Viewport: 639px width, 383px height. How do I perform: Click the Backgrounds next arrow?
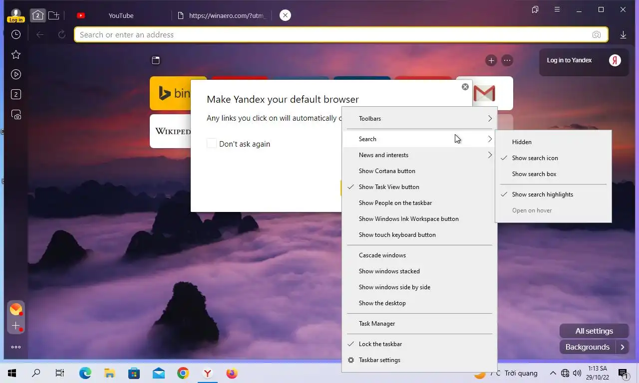[x=623, y=347]
